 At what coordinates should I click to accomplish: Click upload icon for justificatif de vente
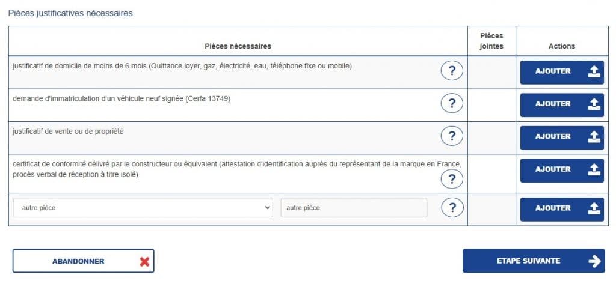[594, 136]
